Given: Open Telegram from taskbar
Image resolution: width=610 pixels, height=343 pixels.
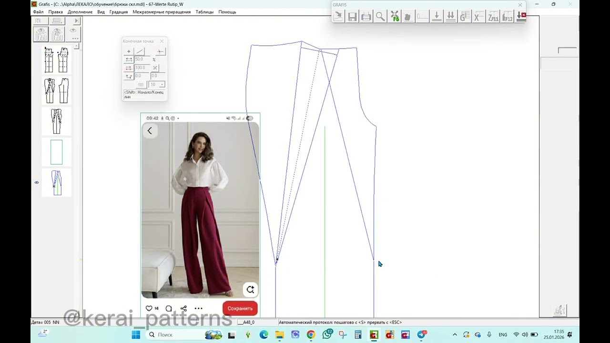Looking at the screenshot, I should (x=421, y=335).
